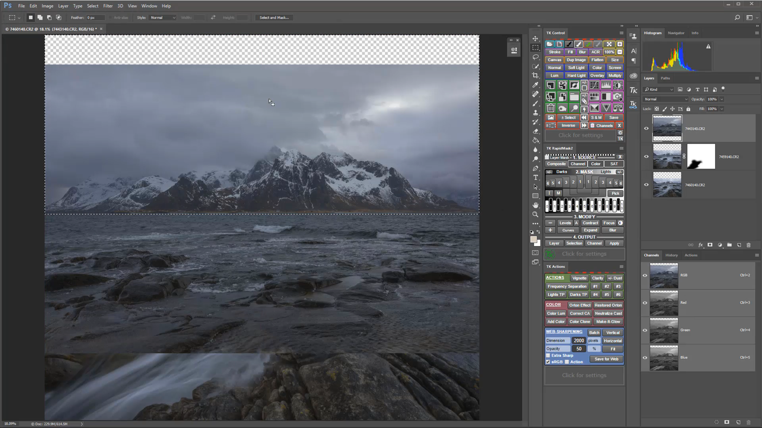
Task: Click the Lasso tool
Action: [535, 57]
